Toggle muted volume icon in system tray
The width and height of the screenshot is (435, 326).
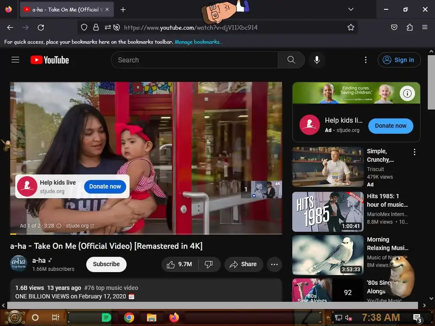tap(348, 318)
